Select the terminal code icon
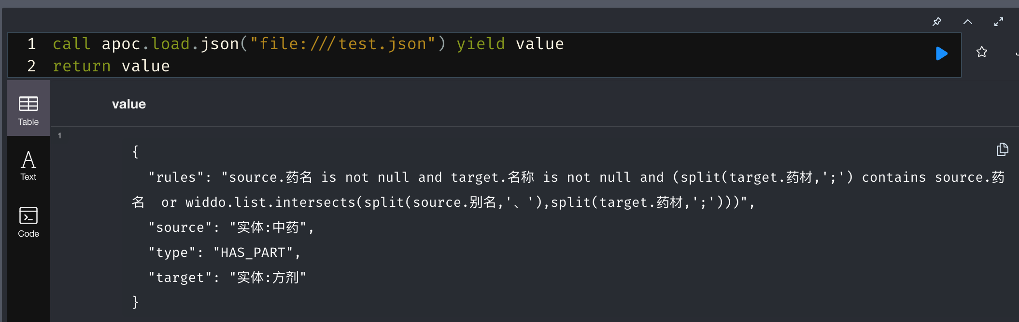This screenshot has height=322, width=1019. click(28, 215)
